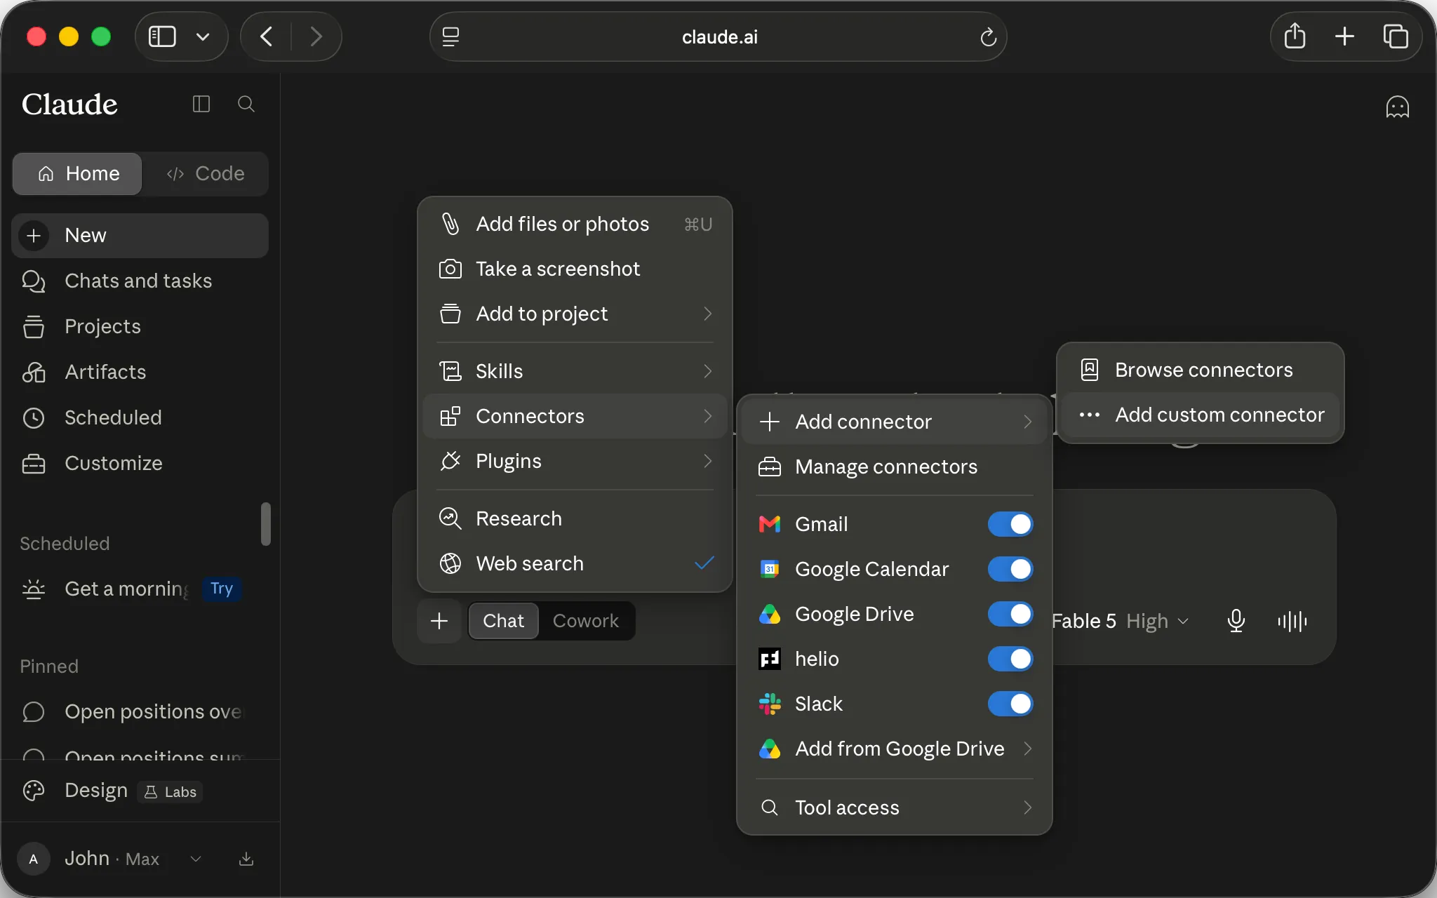This screenshot has width=1437, height=898.
Task: Switch to Cowork mode
Action: 586,621
